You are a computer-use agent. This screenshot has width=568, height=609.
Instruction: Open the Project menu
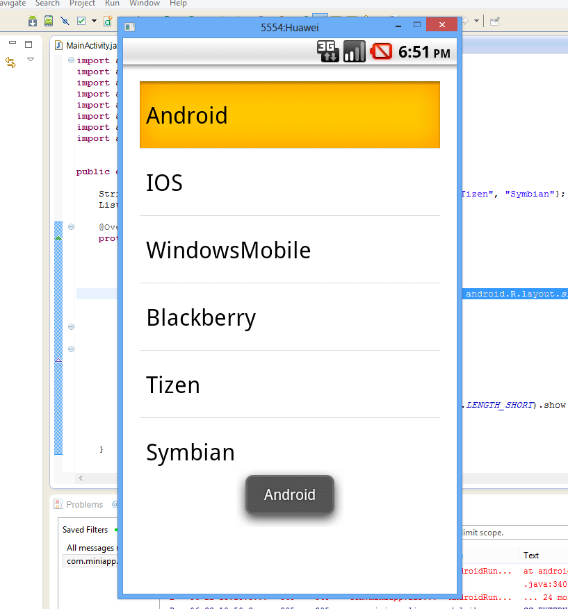point(82,3)
